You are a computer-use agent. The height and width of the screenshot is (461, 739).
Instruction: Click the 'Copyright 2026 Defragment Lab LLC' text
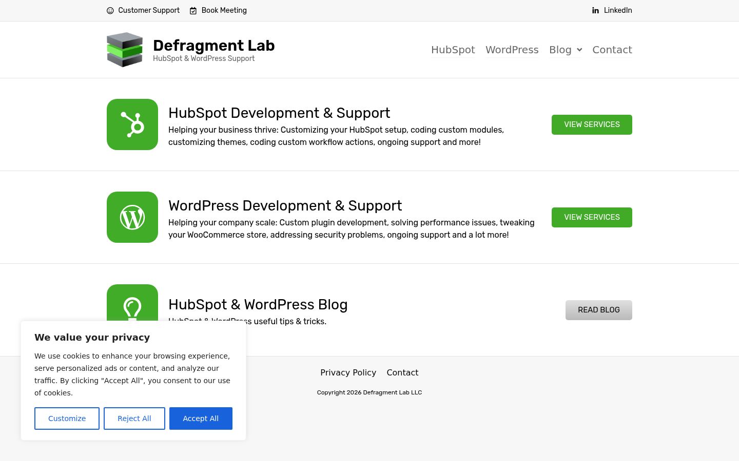tap(369, 392)
